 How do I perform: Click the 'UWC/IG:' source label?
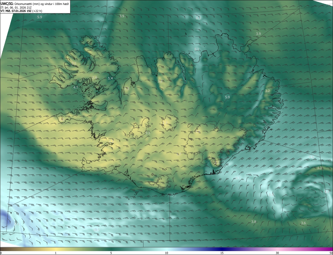7,4
